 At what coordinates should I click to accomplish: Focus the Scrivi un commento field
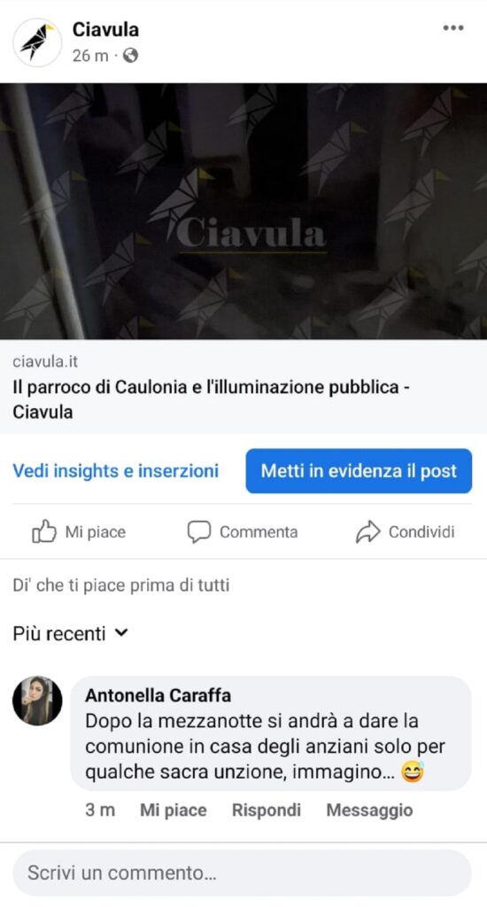click(243, 872)
